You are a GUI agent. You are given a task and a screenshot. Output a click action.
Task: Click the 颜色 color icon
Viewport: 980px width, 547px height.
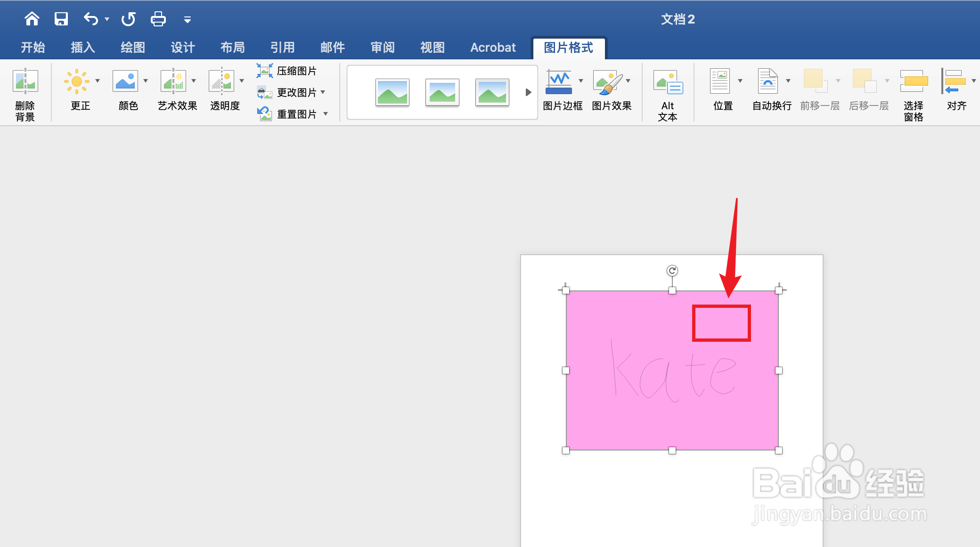tap(125, 81)
